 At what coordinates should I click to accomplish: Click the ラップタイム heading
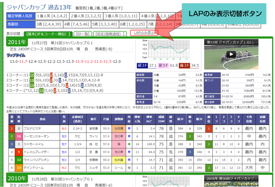pyautogui.click(x=16, y=55)
